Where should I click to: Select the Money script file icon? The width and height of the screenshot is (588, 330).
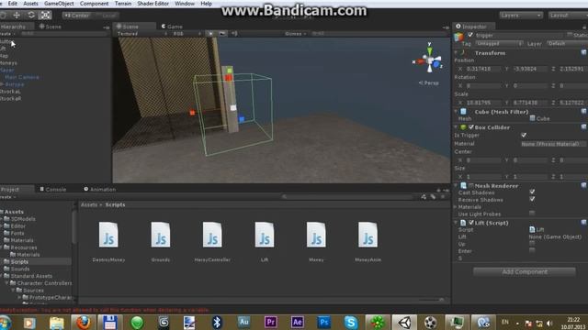click(316, 235)
